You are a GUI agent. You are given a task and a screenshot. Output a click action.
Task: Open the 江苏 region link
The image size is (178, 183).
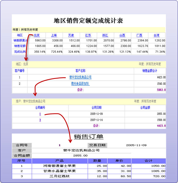[88, 35]
